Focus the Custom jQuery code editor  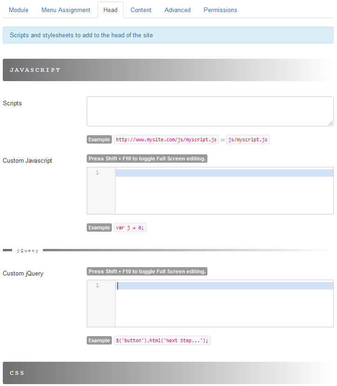click(224, 303)
